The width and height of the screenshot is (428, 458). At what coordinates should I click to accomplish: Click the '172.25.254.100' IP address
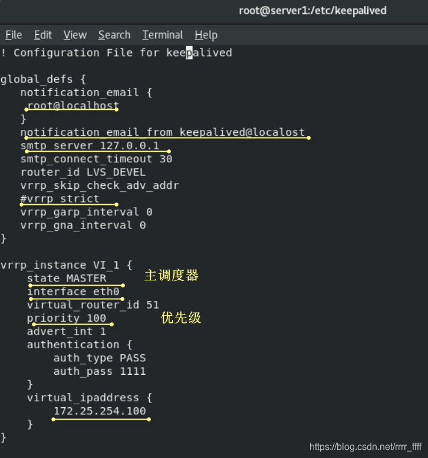(100, 411)
